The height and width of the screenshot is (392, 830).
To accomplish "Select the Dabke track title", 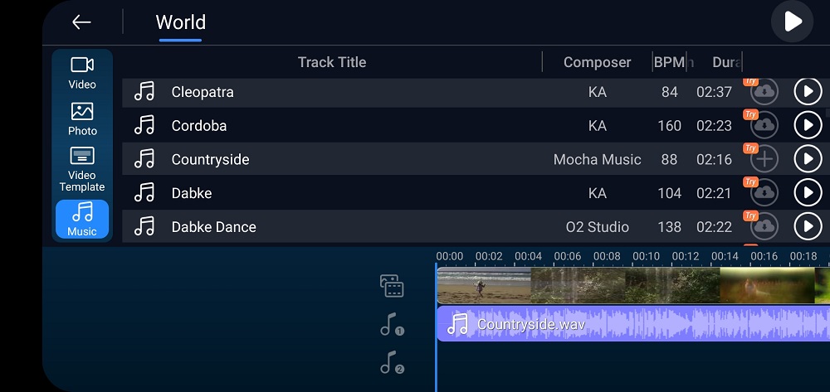I will coord(192,193).
